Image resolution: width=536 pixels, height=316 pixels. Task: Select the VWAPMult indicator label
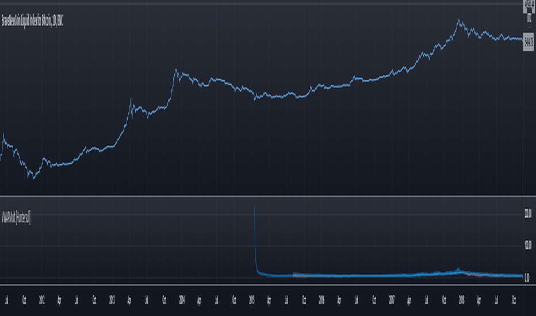pos(16,217)
